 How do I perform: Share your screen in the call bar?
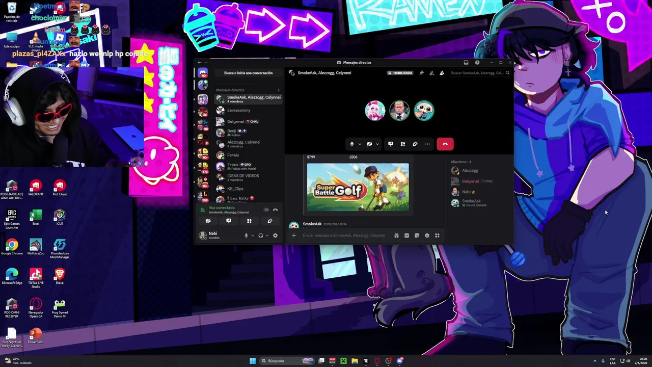391,144
